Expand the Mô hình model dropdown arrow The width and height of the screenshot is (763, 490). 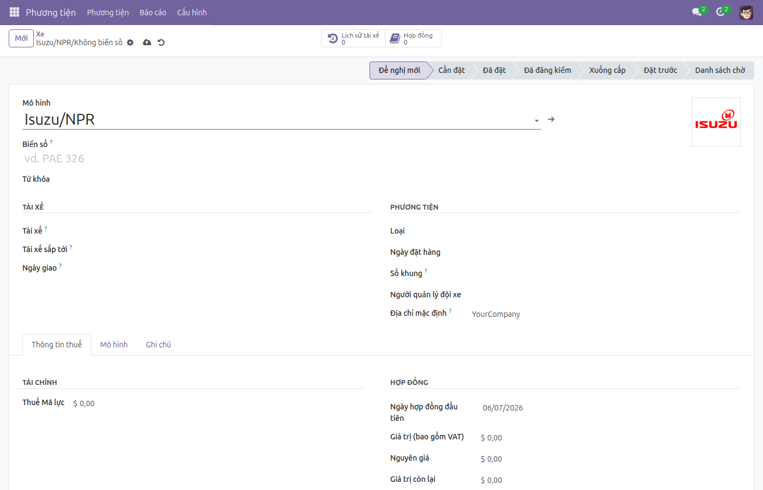[x=537, y=120]
